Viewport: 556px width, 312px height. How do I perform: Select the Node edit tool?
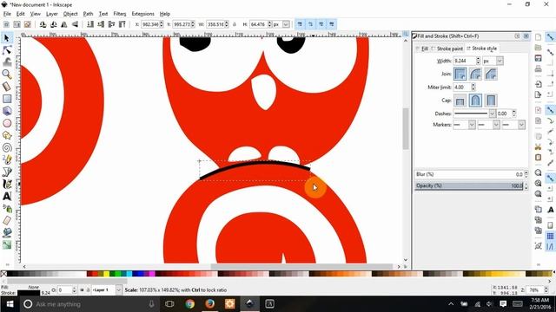point(7,50)
